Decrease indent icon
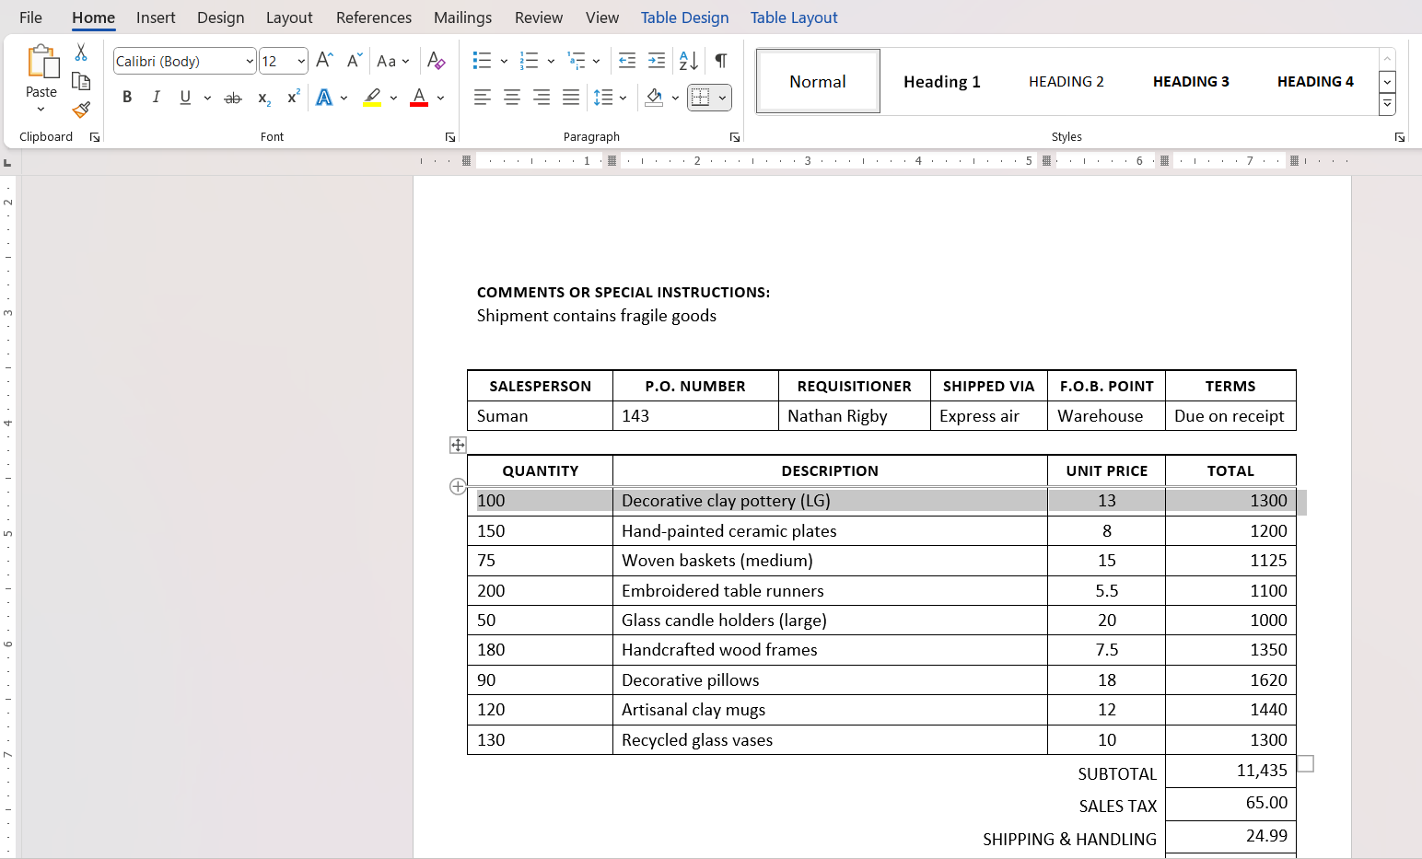The width and height of the screenshot is (1422, 859). tap(627, 61)
